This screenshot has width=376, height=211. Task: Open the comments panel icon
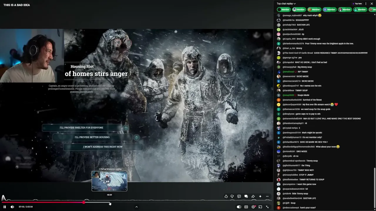click(x=239, y=196)
